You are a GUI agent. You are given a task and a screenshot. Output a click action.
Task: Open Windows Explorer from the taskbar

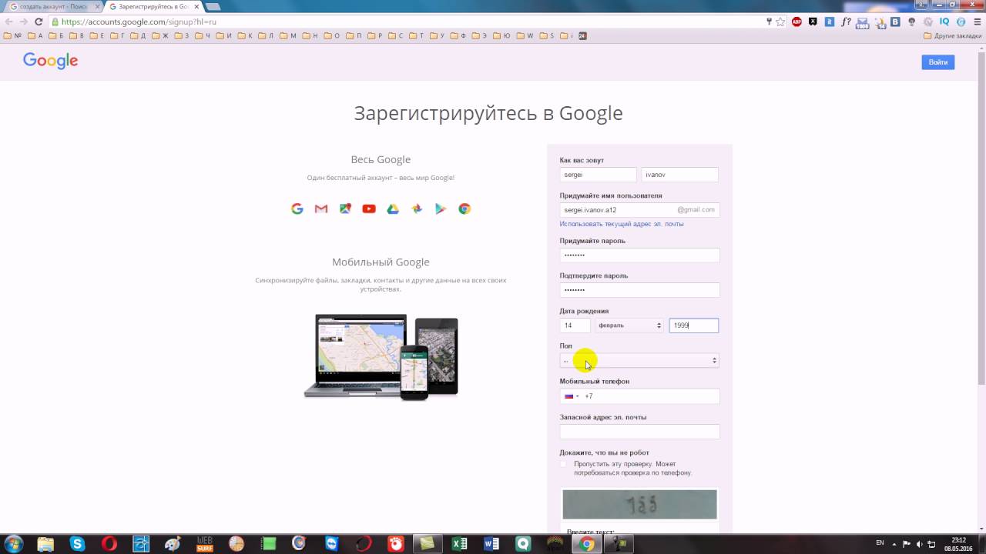point(45,544)
